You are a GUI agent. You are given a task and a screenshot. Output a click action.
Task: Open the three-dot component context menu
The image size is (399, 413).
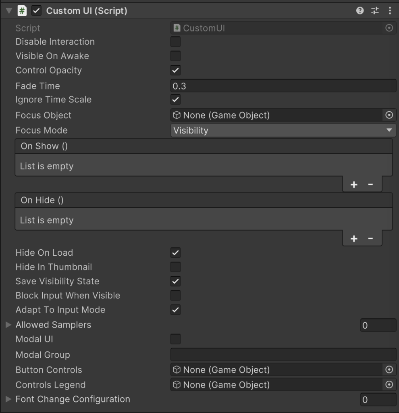390,10
